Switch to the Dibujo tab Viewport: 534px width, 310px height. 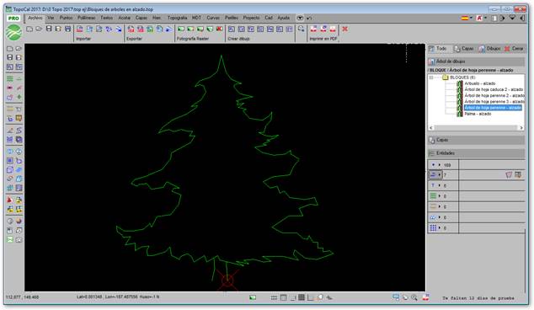click(x=489, y=49)
